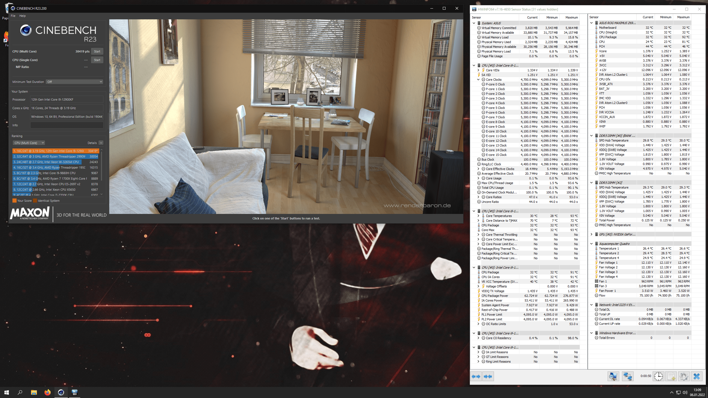
Task: Start the CPU Single Core test
Action: coord(97,60)
